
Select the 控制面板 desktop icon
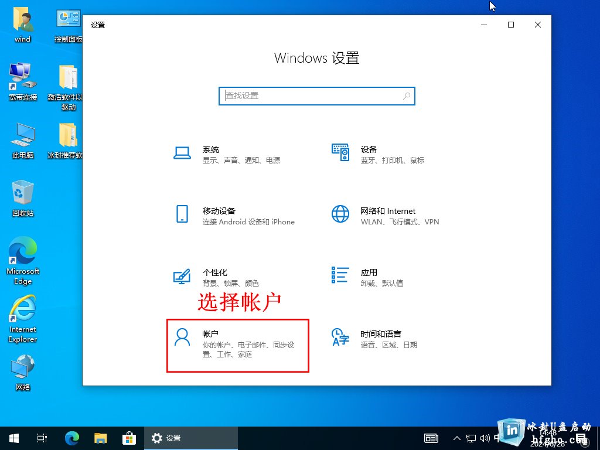click(x=68, y=25)
